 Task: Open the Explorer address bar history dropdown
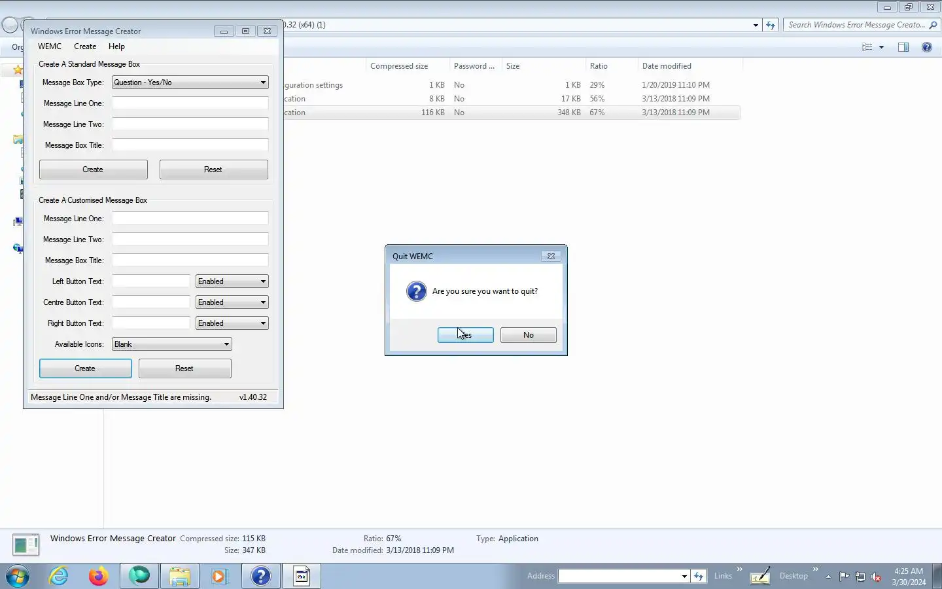pos(756,25)
